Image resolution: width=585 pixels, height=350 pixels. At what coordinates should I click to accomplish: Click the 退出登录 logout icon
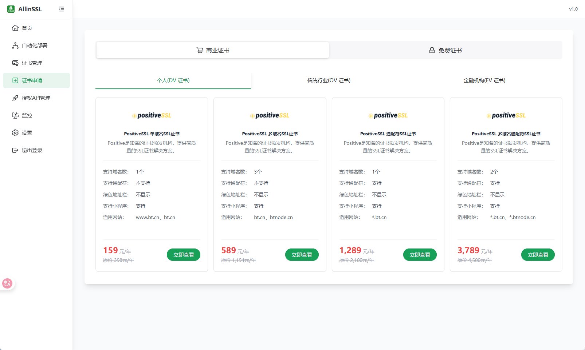pos(15,150)
